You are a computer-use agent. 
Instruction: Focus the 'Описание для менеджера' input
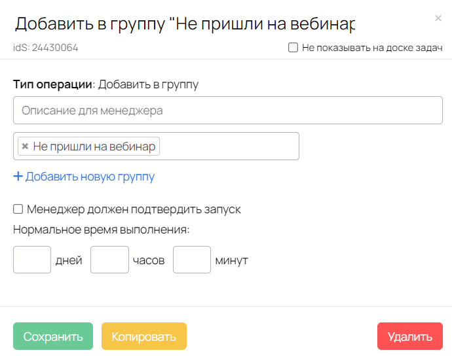coord(227,111)
